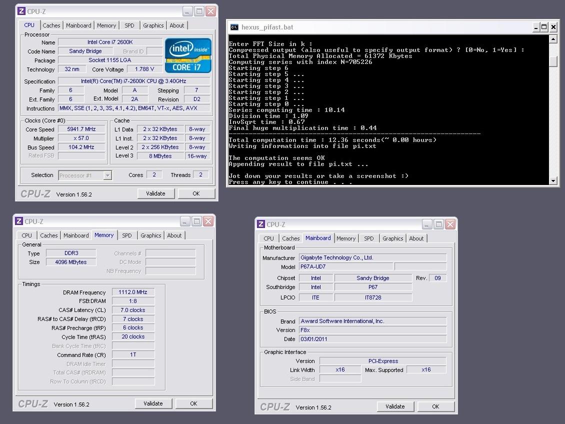The width and height of the screenshot is (565, 424).
Task: Select SPD tab in Memory window
Action: tap(127, 235)
